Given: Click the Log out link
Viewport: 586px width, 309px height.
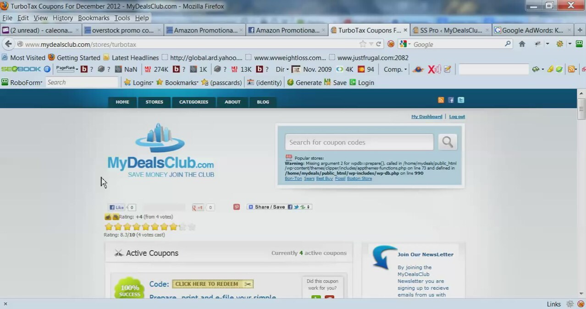Looking at the screenshot, I should click(457, 116).
